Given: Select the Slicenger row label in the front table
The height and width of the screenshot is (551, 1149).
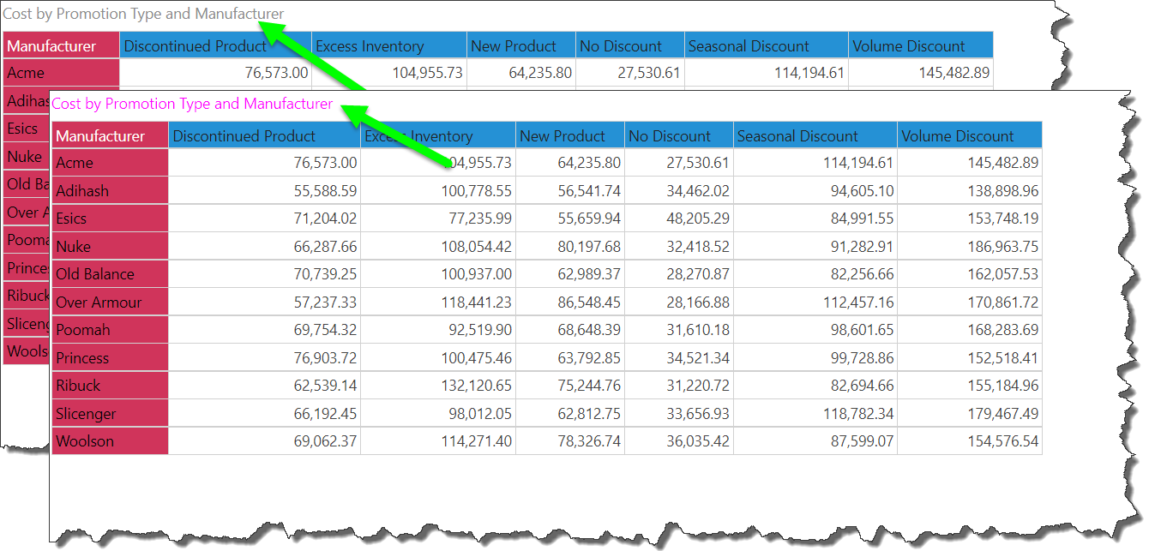Looking at the screenshot, I should pos(110,413).
